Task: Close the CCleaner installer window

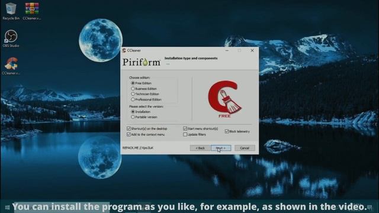Action: click(252, 50)
